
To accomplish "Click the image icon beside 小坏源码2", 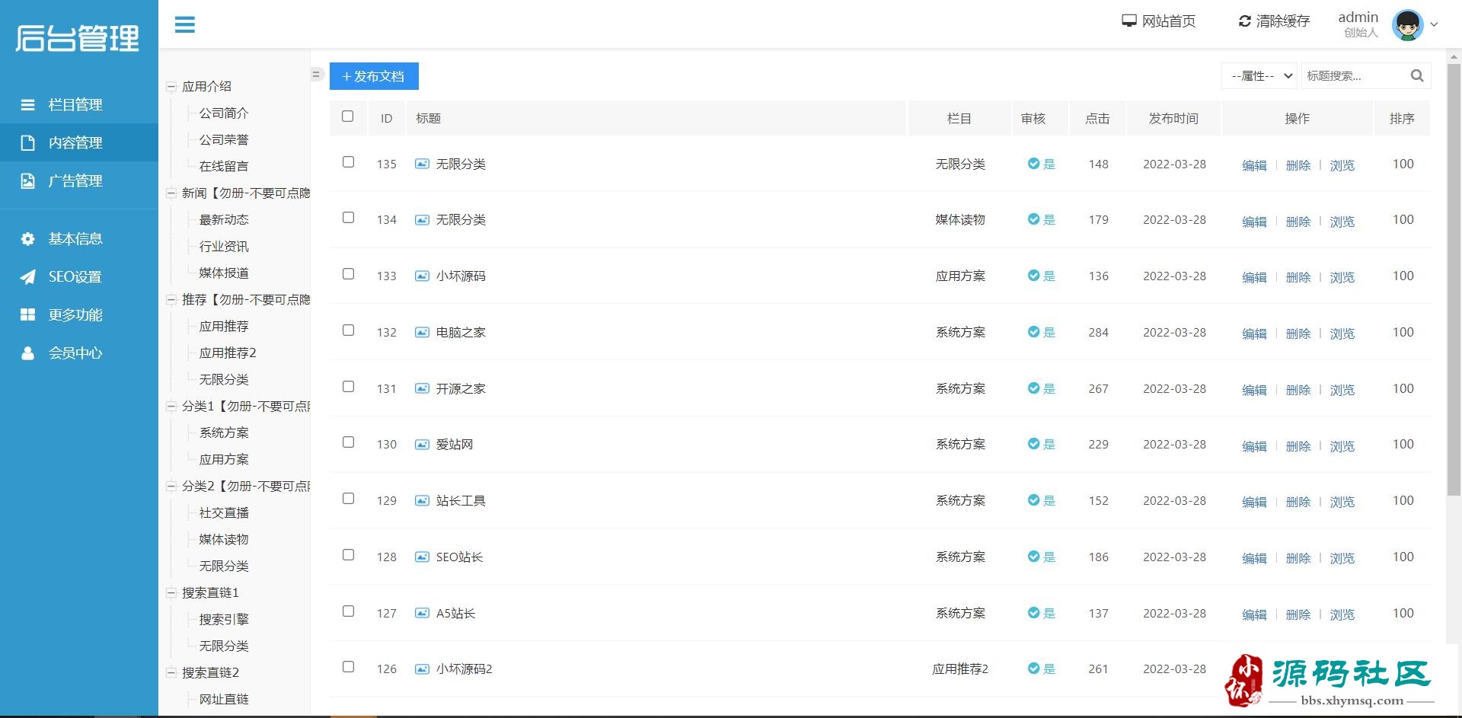I will point(422,669).
